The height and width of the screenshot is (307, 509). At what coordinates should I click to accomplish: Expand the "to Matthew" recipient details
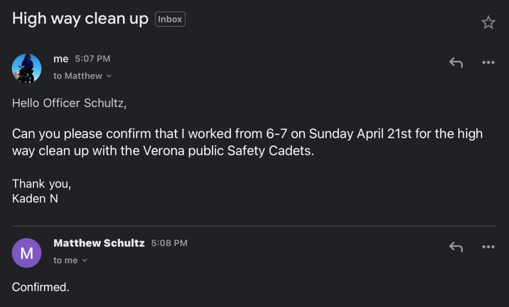pyautogui.click(x=82, y=76)
